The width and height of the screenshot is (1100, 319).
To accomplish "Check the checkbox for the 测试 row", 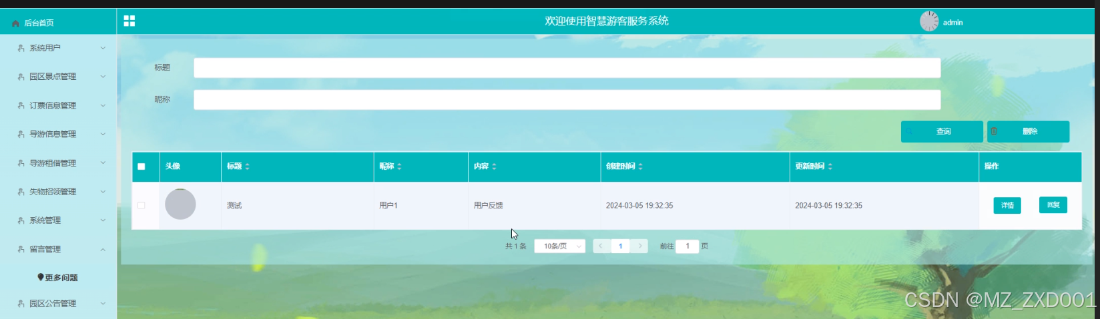I will point(142,205).
